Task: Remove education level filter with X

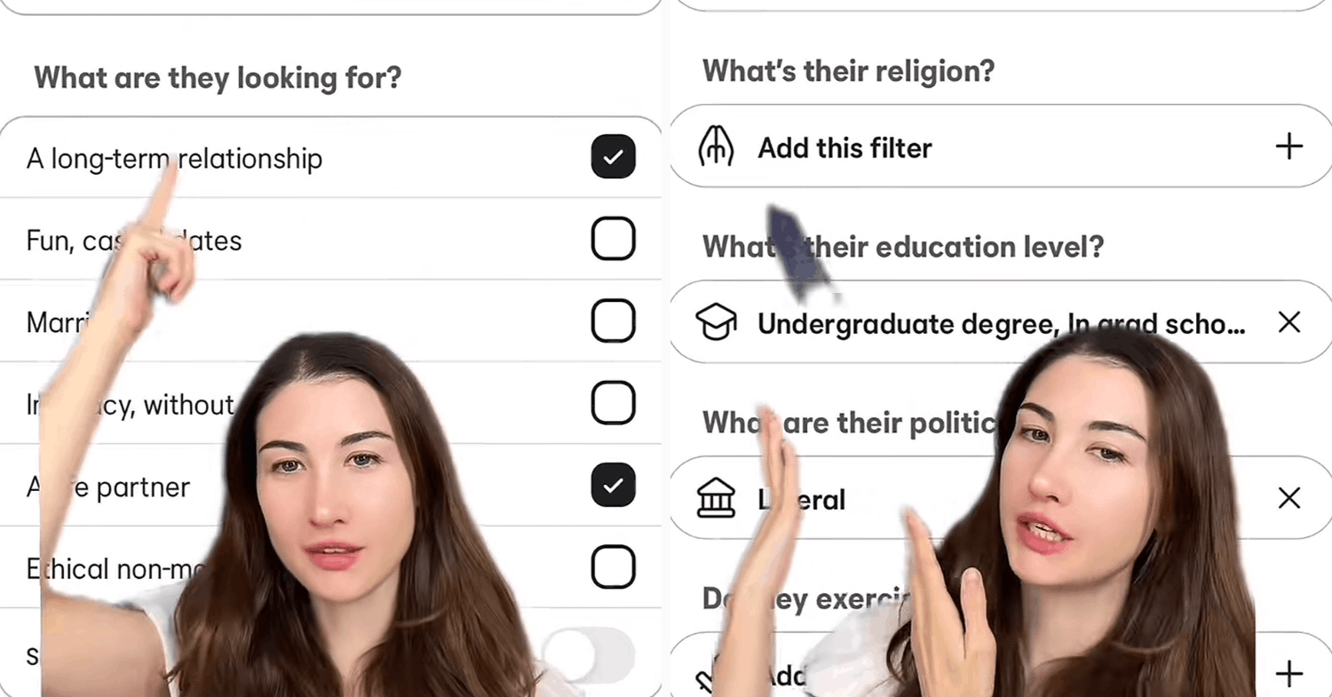Action: 1288,322
